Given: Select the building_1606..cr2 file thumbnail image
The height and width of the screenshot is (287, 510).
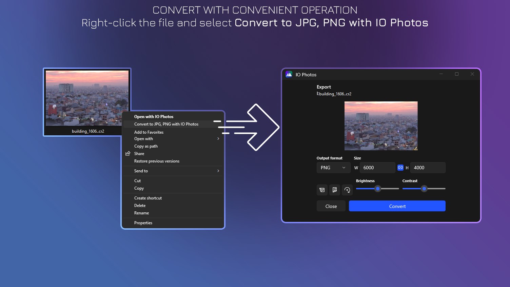Looking at the screenshot, I should [x=87, y=98].
